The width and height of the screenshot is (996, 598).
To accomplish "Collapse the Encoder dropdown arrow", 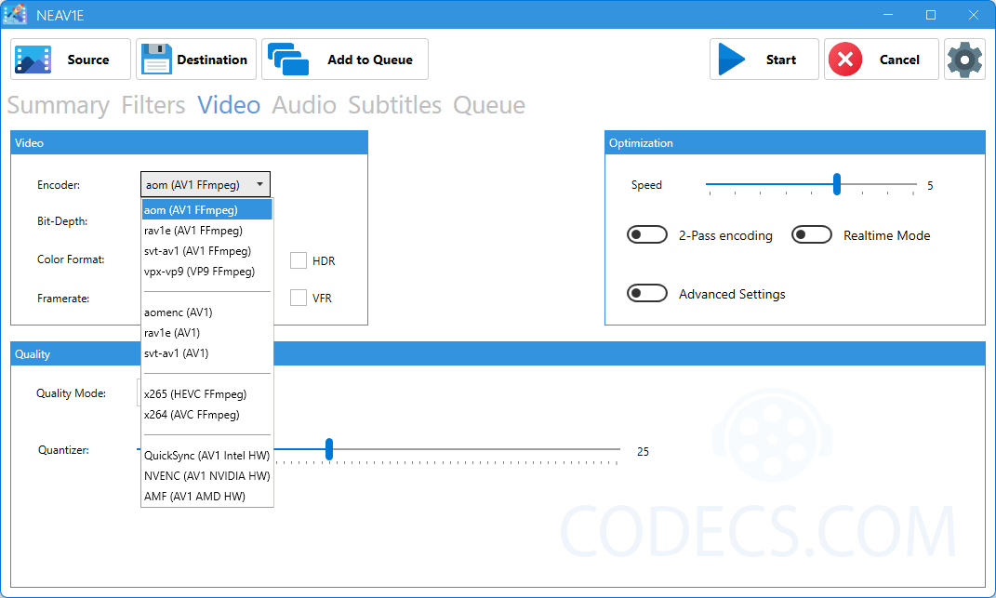I will pyautogui.click(x=259, y=184).
